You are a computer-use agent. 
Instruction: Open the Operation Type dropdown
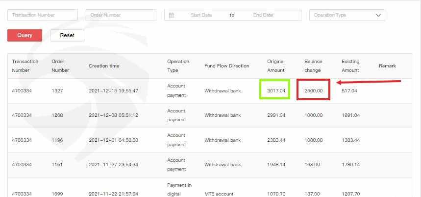(347, 15)
